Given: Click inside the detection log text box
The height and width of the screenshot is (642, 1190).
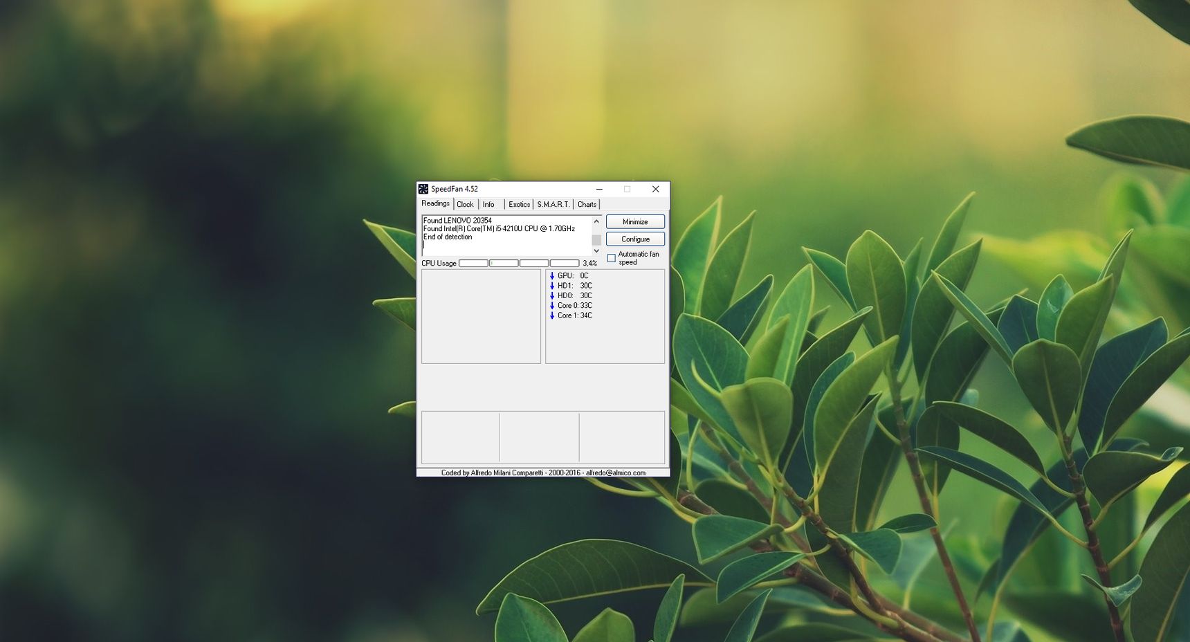Looking at the screenshot, I should coord(506,236).
